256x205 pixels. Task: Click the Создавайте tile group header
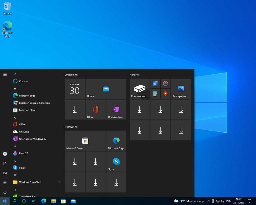(x=71, y=75)
